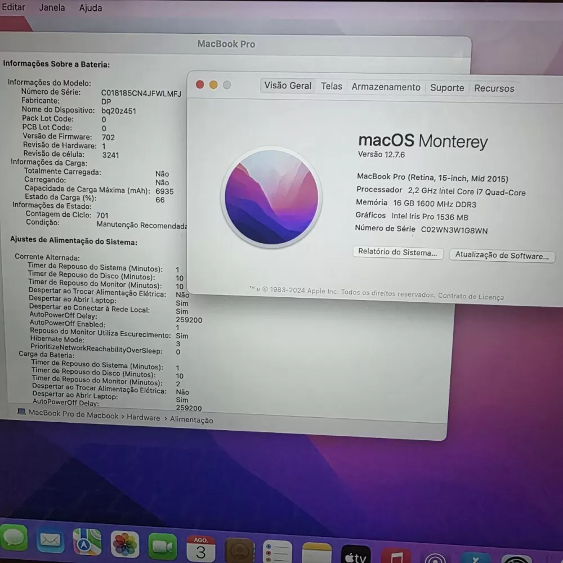Open the Photos app icon
The image size is (563, 563).
point(124,544)
